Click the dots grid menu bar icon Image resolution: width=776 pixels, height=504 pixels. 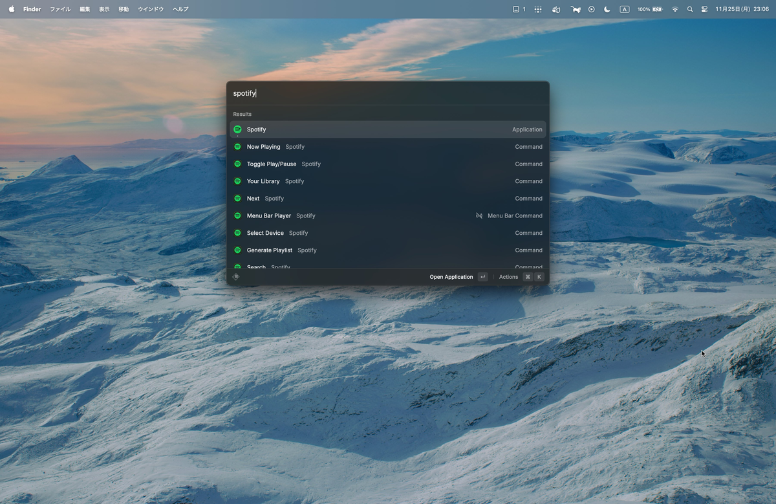(538, 9)
